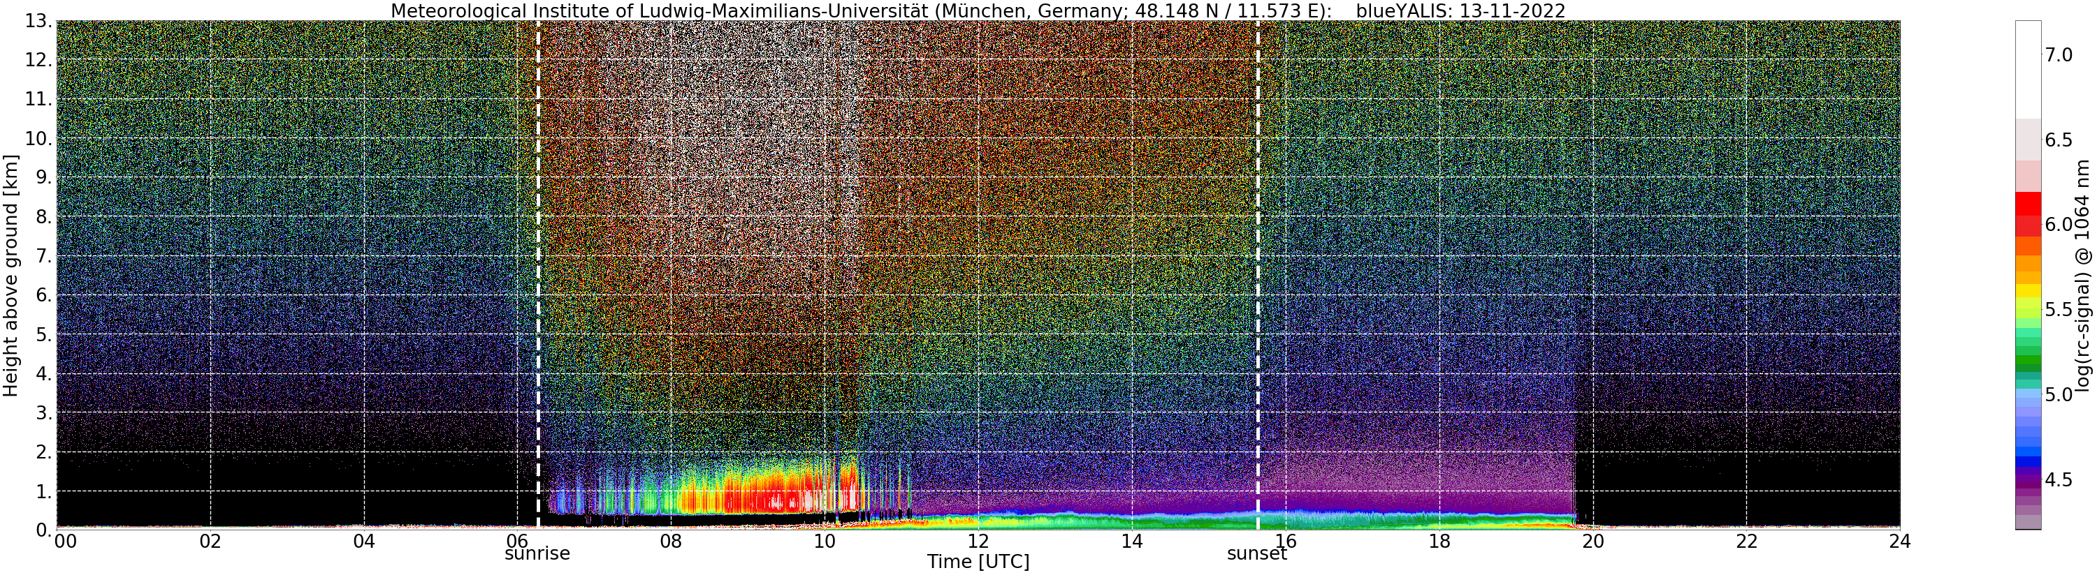Click the y-axis tick label '3.'
2097x575 pixels.
tap(44, 412)
